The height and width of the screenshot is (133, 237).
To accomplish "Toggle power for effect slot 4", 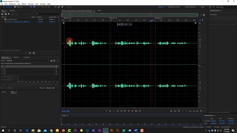I will tap(4, 74).
